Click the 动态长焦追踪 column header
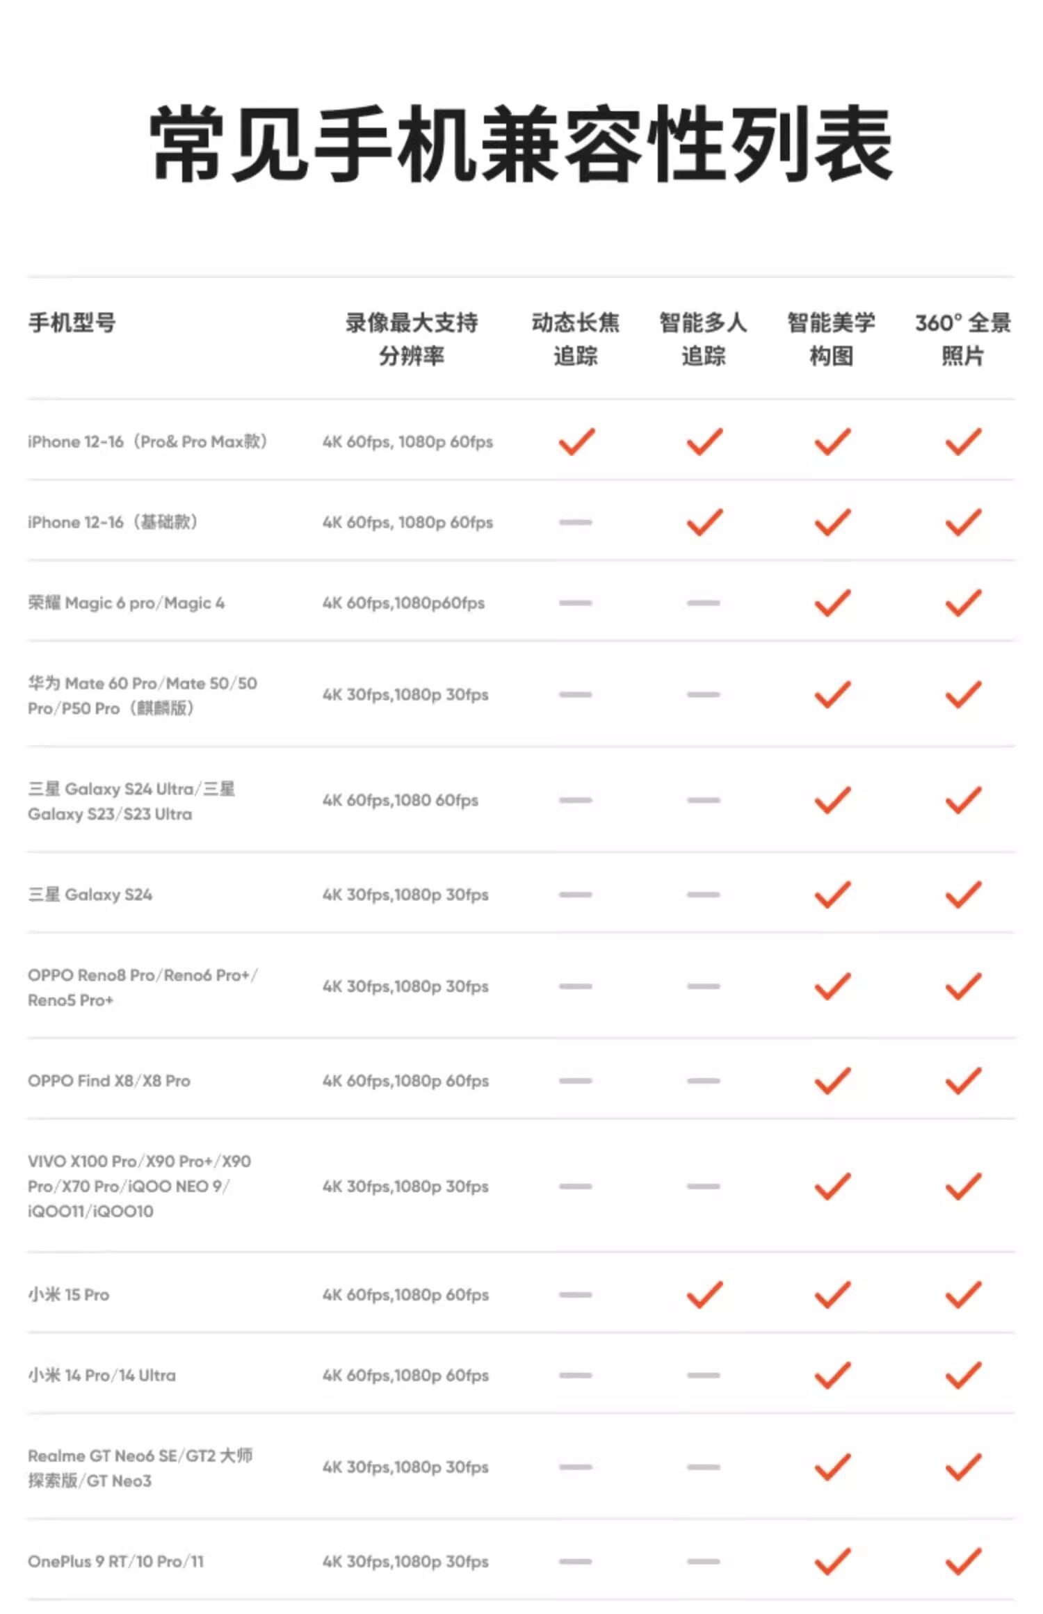Image resolution: width=1043 pixels, height=1614 pixels. pos(576,339)
